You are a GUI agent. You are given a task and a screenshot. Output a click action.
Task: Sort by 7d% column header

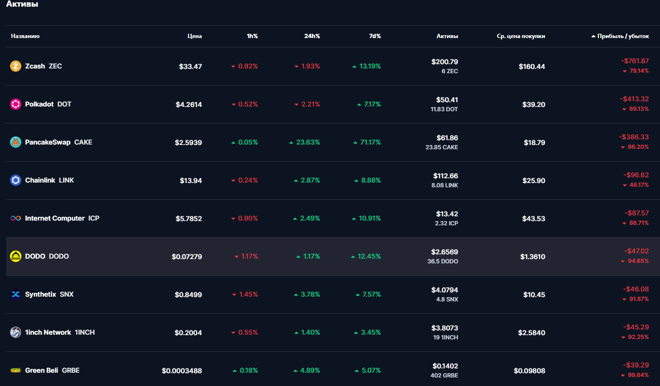click(x=374, y=36)
